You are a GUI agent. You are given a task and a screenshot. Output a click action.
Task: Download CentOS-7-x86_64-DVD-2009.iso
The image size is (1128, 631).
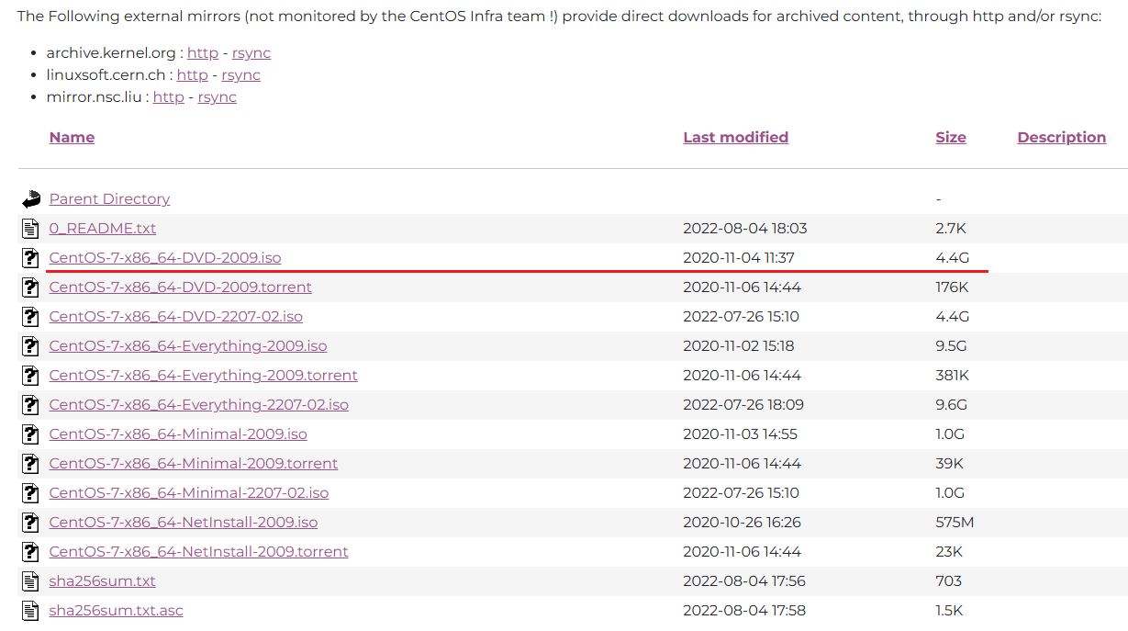coord(165,257)
